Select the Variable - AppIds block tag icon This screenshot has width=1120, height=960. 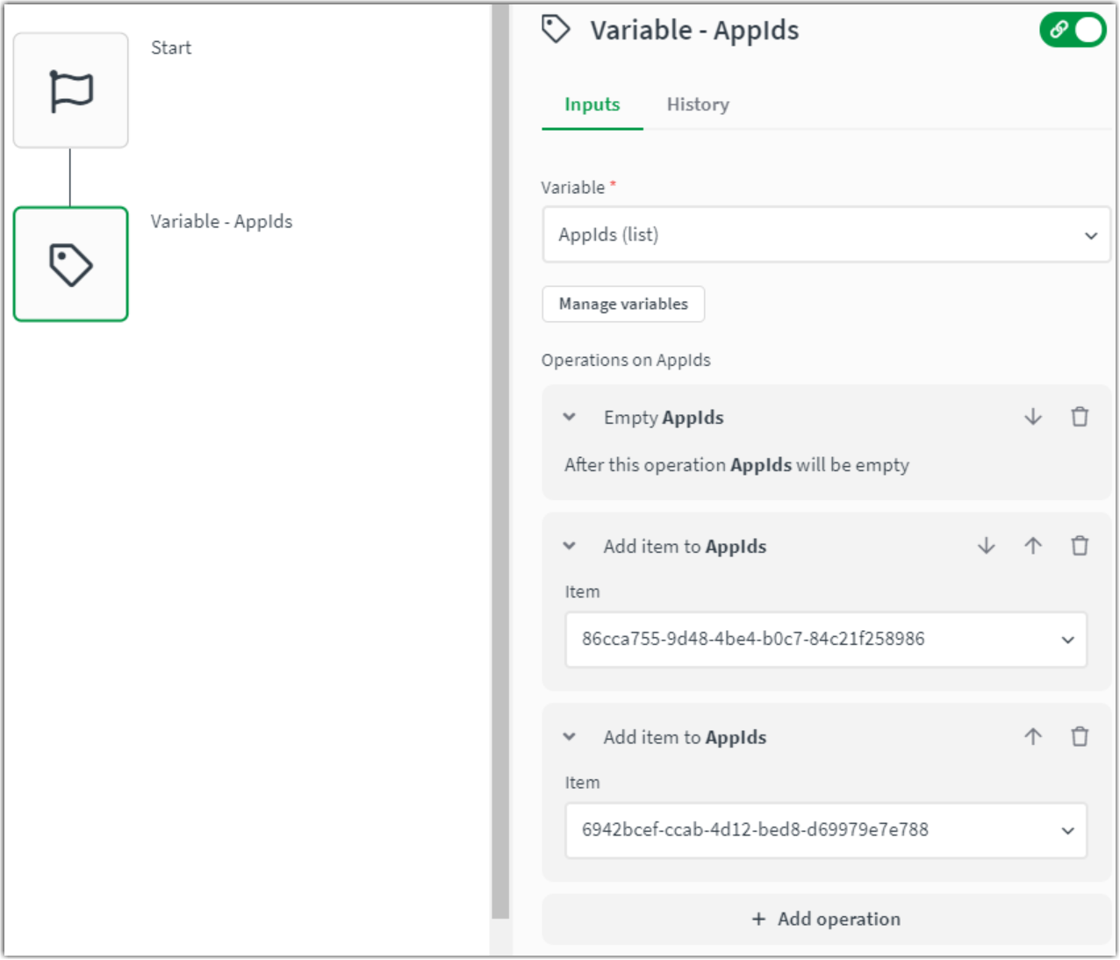tap(71, 265)
